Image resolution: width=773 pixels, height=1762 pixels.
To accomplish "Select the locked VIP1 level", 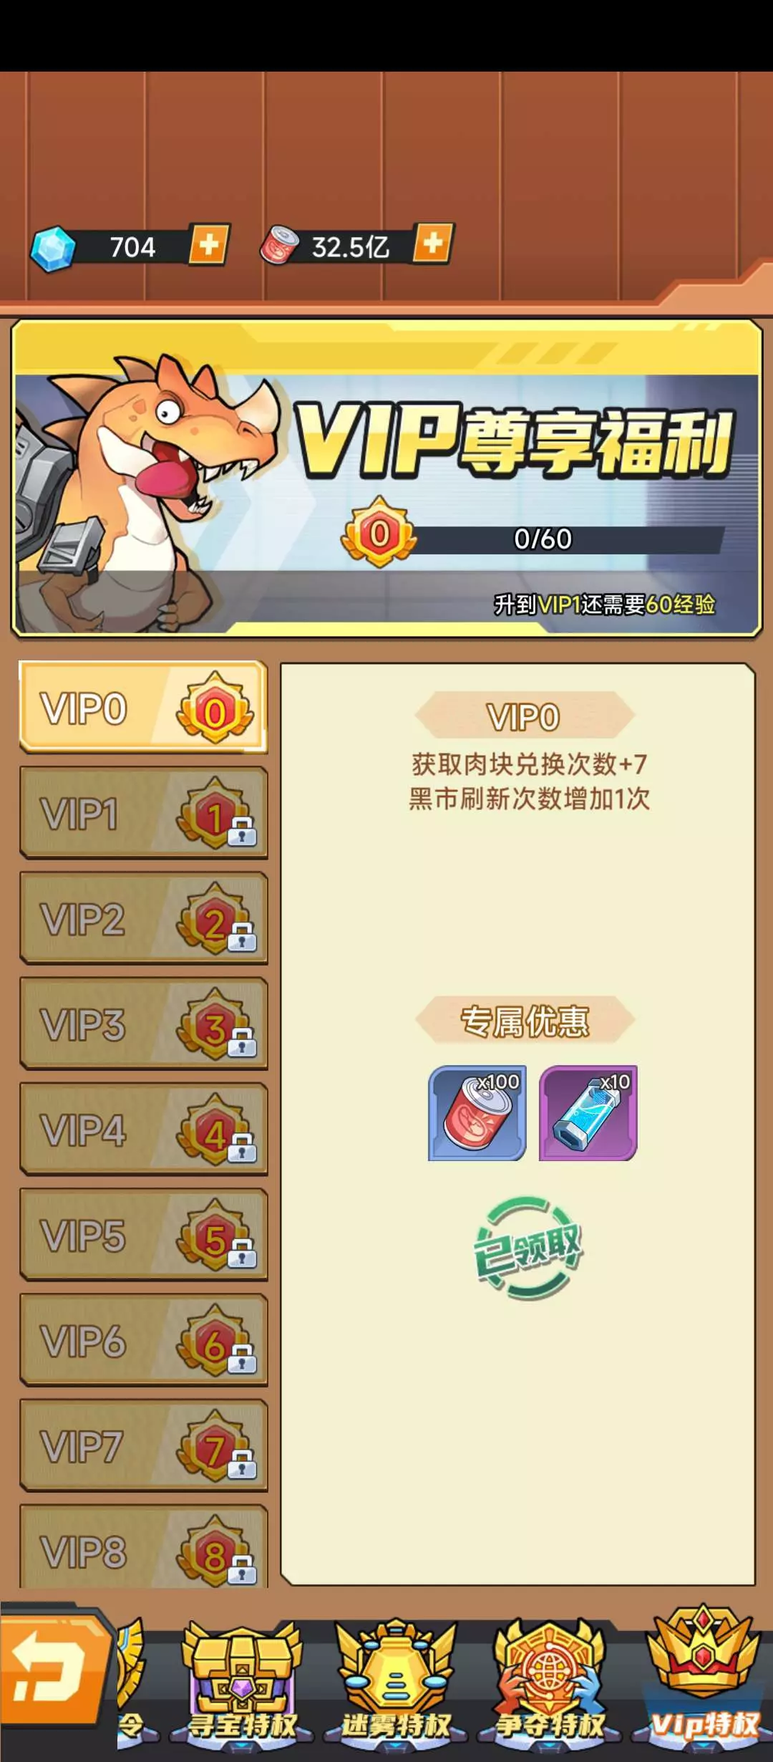I will (143, 813).
